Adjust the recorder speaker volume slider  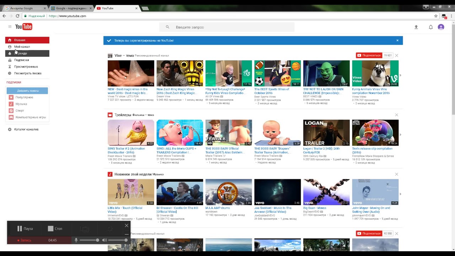[x=118, y=240]
